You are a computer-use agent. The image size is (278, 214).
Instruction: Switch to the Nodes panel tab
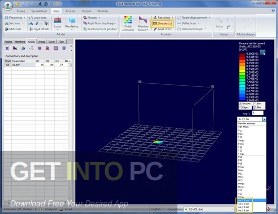(x=8, y=42)
